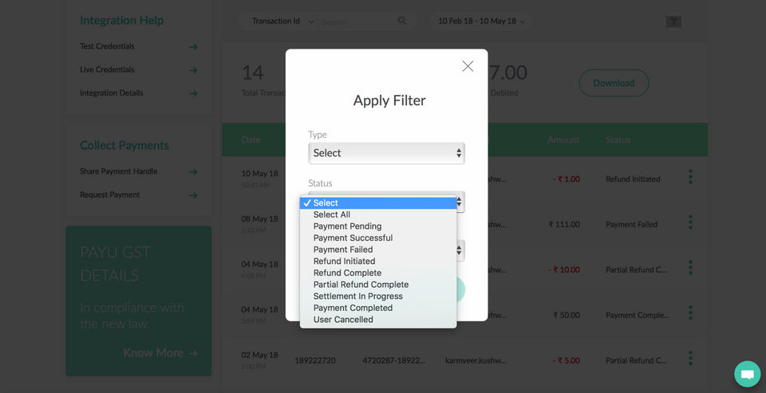Viewport: 766px width, 393px height.
Task: Select Settlement In Progress option
Action: [x=357, y=296]
